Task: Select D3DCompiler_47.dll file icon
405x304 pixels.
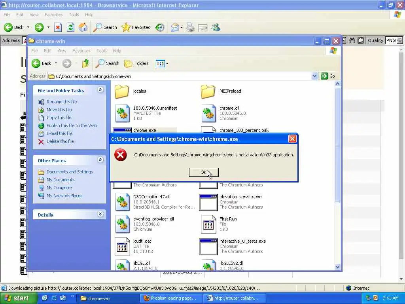Action: (x=123, y=202)
